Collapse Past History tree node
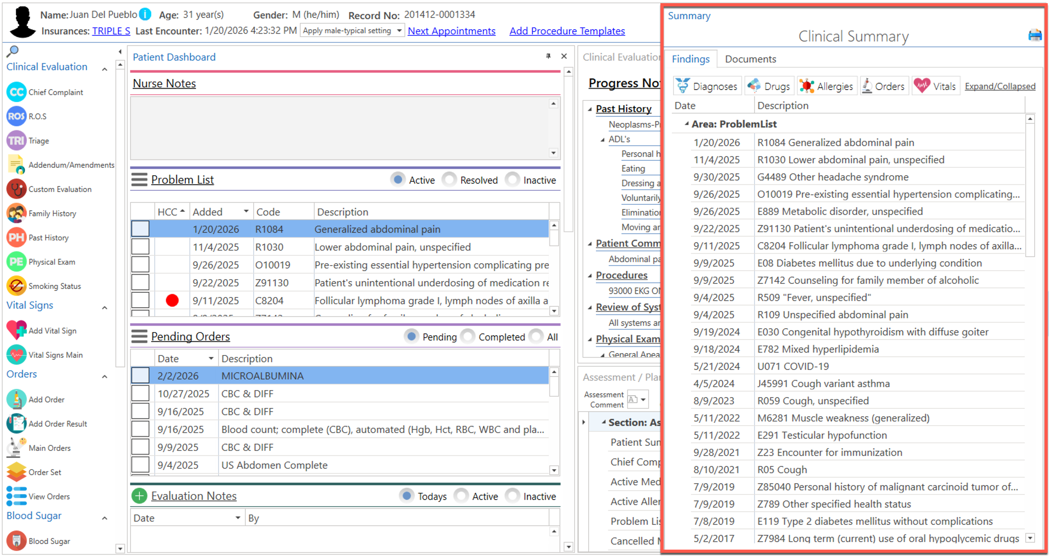 [x=590, y=109]
